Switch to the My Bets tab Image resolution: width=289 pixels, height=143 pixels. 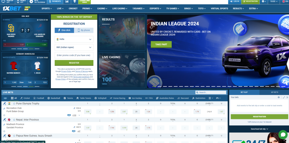click(x=274, y=92)
